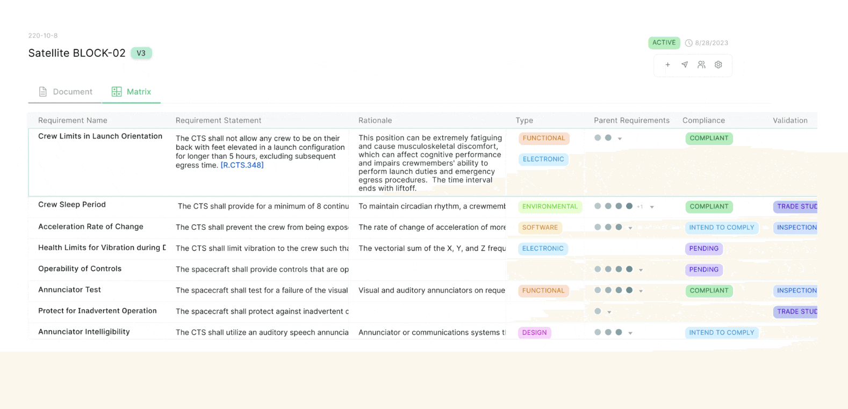The width and height of the screenshot is (848, 409).
Task: Click the +1 parent count in Crew Sleep row
Action: tap(639, 207)
